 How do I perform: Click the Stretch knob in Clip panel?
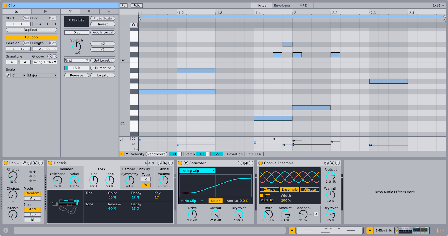(x=77, y=46)
